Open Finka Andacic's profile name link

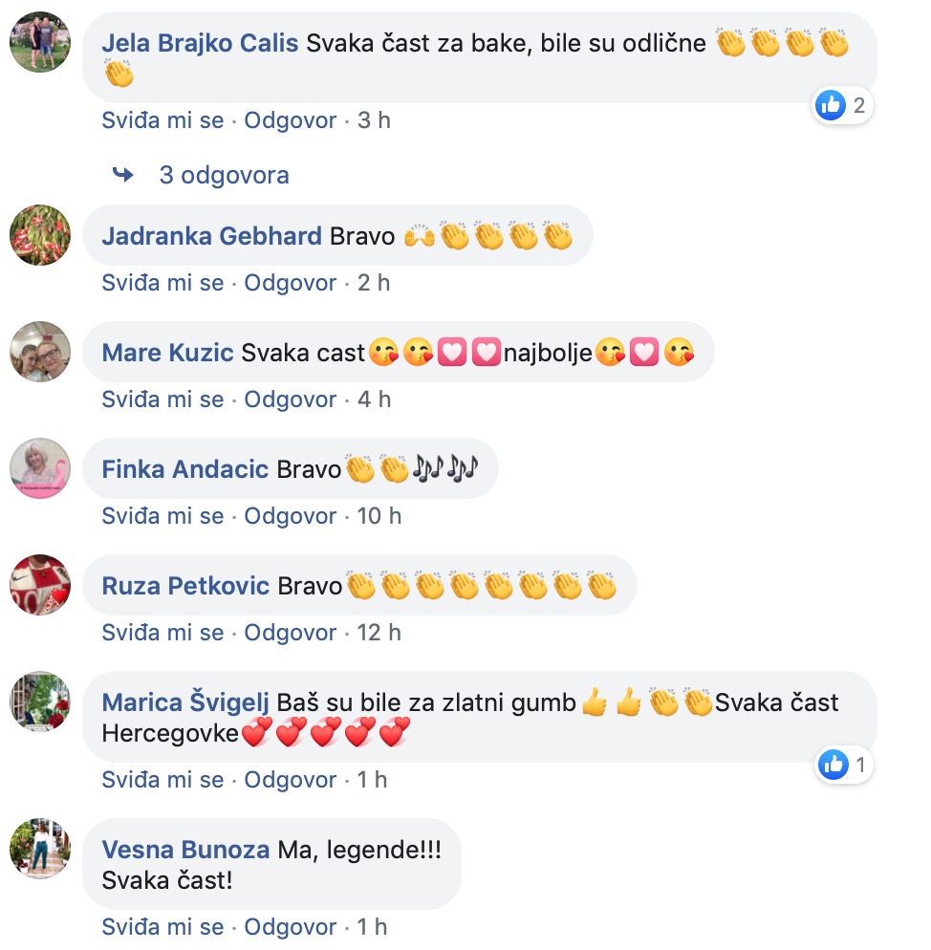184,469
